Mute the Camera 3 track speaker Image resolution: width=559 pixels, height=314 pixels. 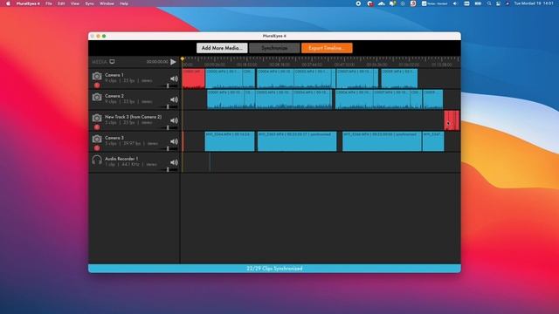(x=174, y=141)
